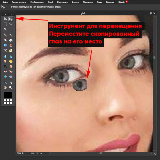Open the Редактировать menu
This screenshot has width=160, height=160.
(19, 2)
